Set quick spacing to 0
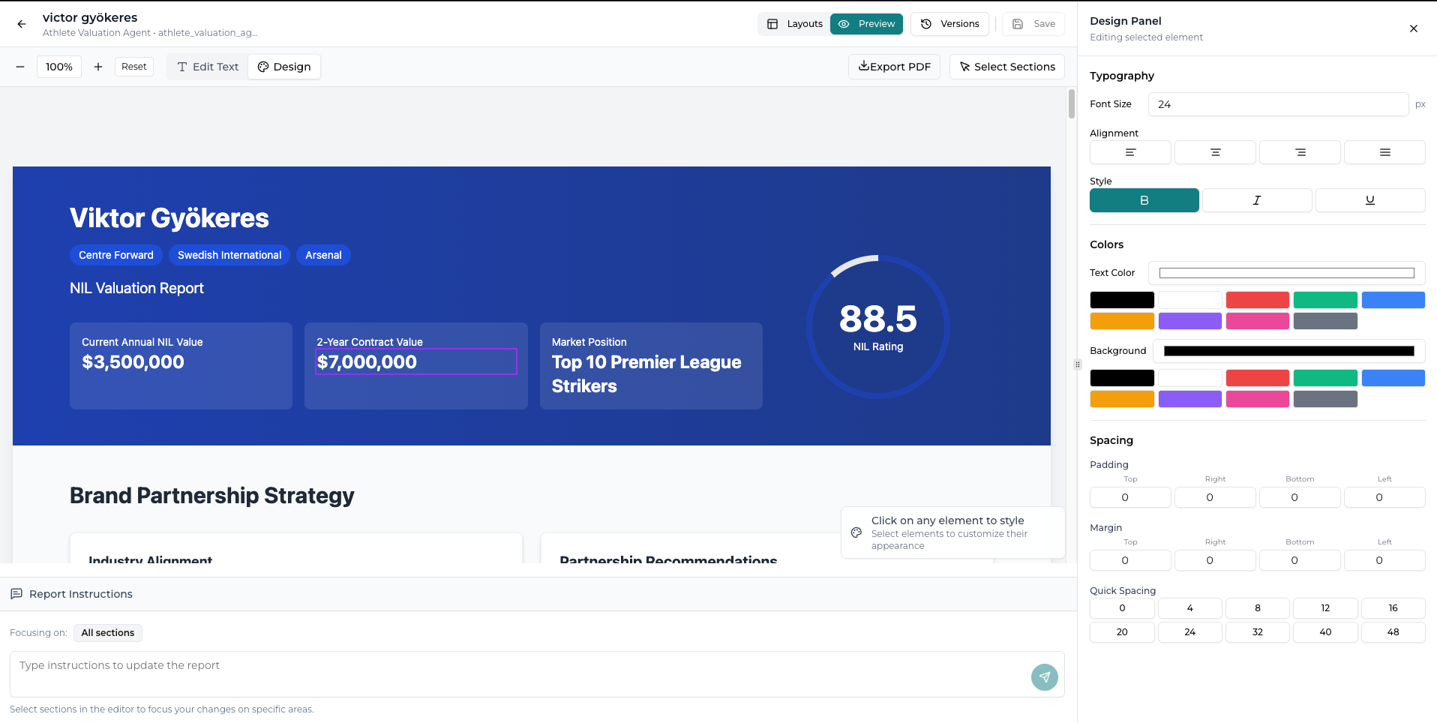1437x723 pixels. [1122, 608]
